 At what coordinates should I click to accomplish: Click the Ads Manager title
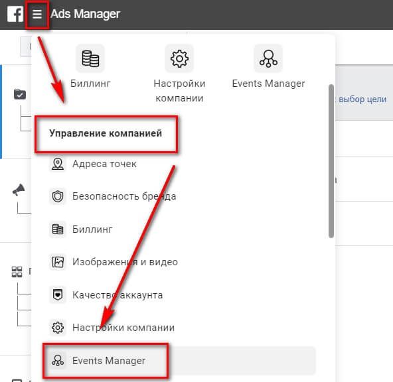(86, 14)
